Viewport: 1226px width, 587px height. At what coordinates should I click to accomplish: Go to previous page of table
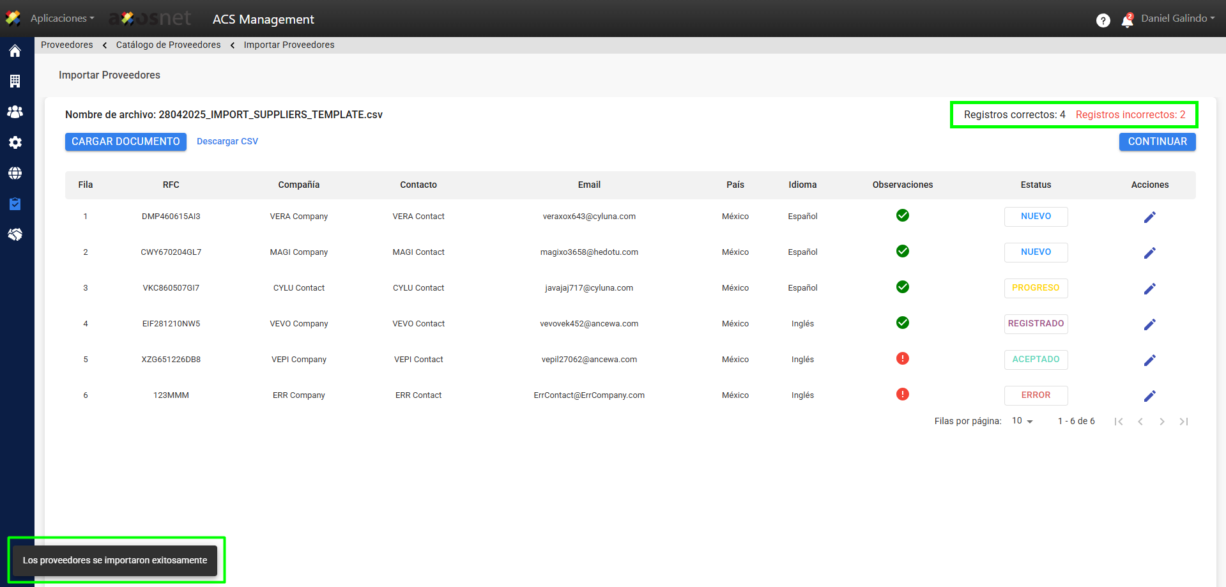(1140, 422)
